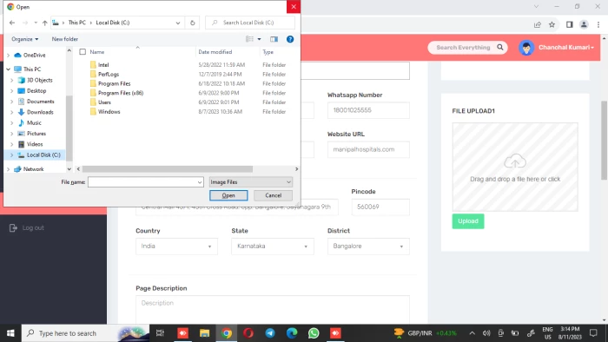Expand the Country dropdown showing India
This screenshot has width=608, height=342.
click(x=176, y=247)
